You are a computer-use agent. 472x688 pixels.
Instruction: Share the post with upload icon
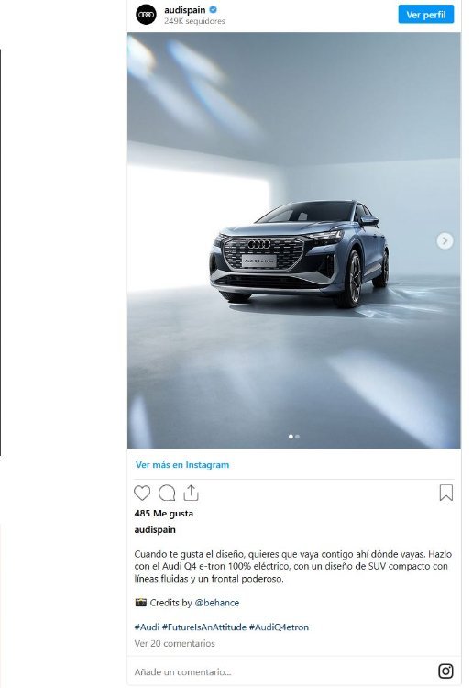tap(191, 493)
